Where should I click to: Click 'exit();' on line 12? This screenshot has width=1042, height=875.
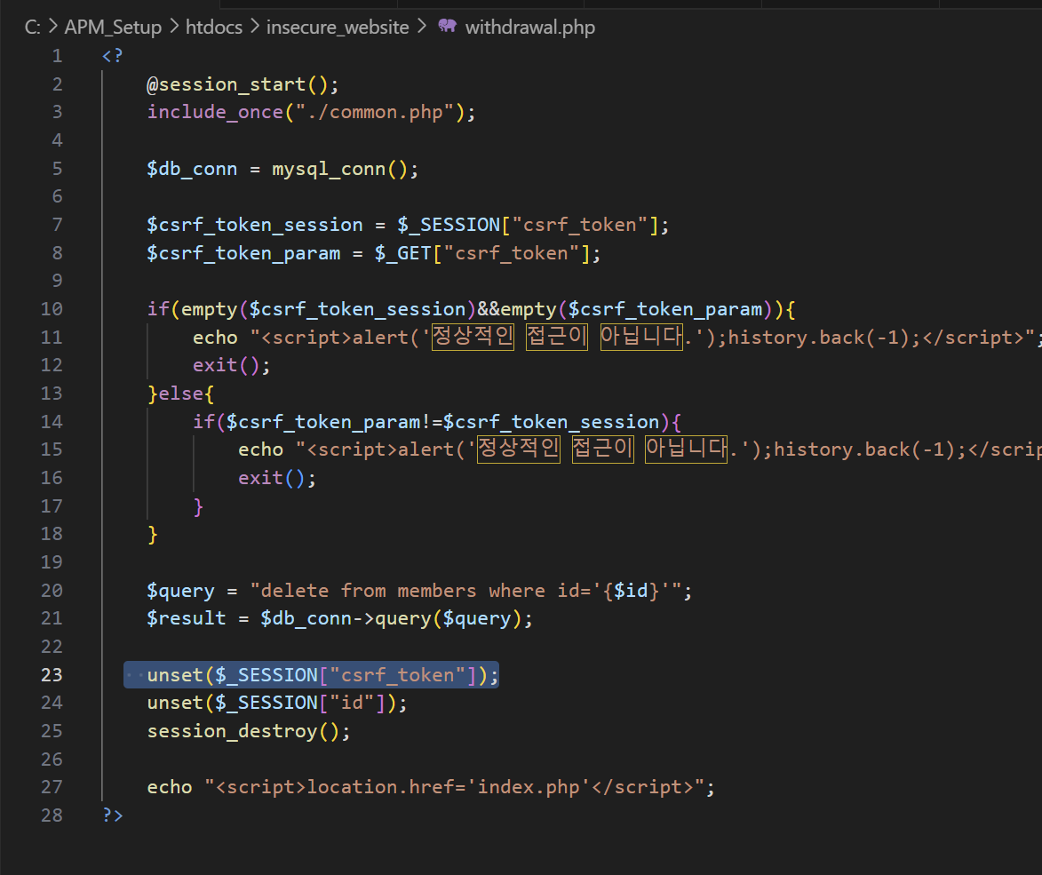click(232, 365)
